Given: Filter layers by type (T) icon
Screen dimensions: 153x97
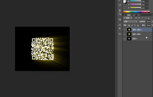Looking at the screenshot, I should (x=142, y=18).
